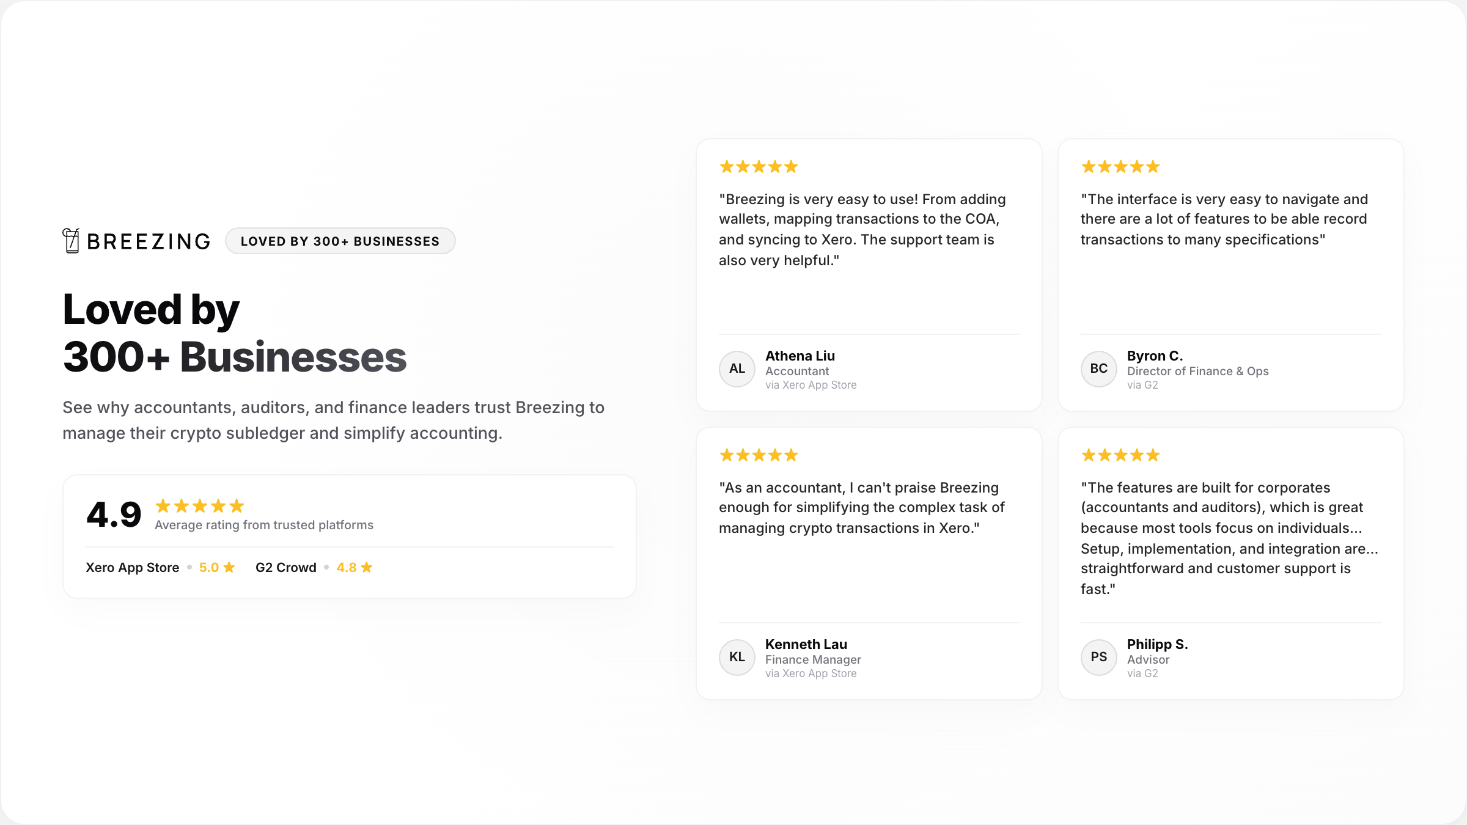Click the PS avatar for Philipp S.
1467x825 pixels.
click(x=1099, y=657)
